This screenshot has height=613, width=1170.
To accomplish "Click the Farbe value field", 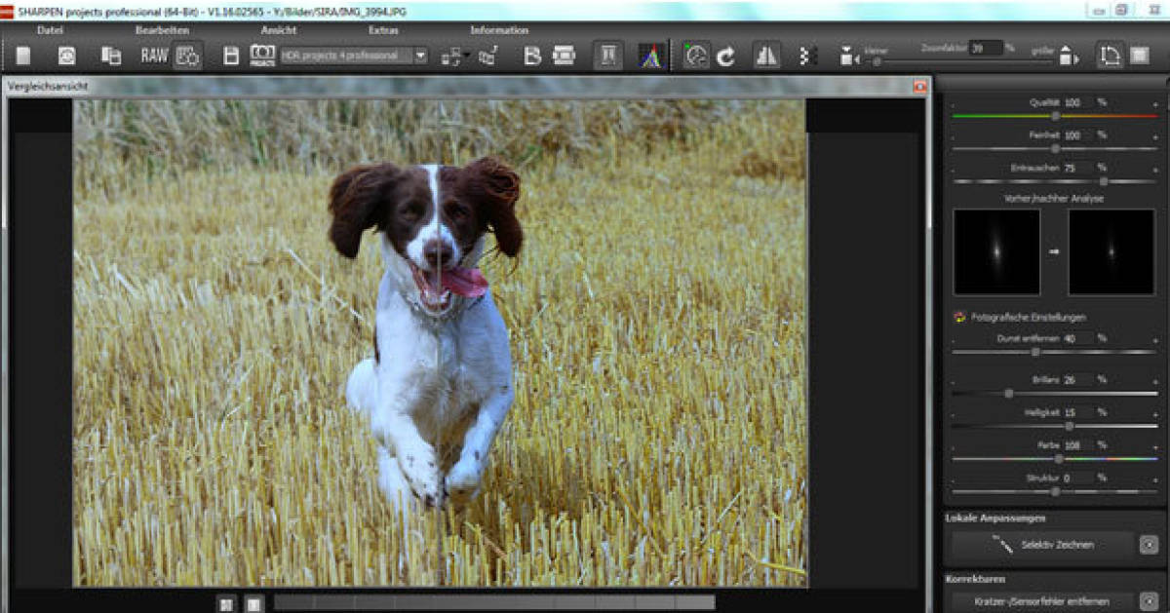I will 1077,445.
